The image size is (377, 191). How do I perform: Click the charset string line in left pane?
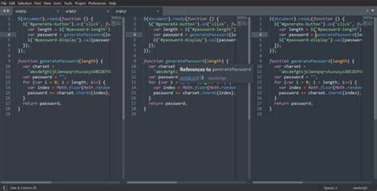(69, 72)
